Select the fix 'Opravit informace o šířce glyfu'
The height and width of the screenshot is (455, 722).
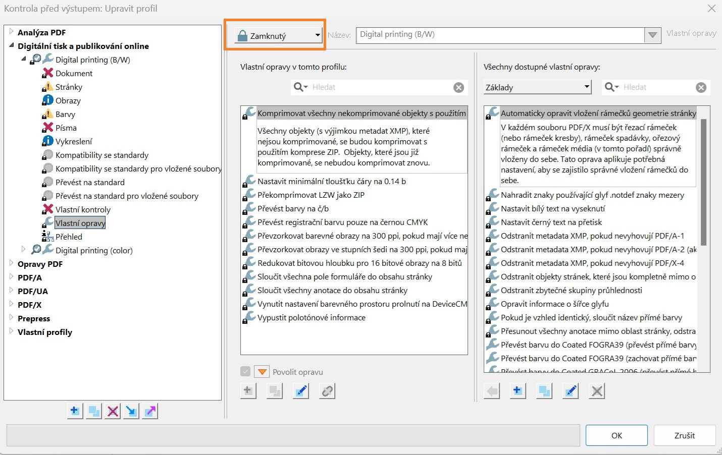[555, 304]
